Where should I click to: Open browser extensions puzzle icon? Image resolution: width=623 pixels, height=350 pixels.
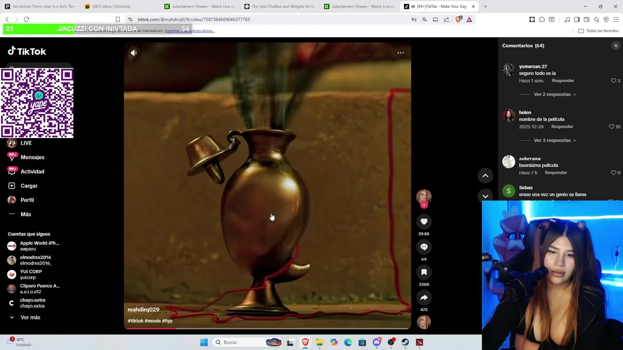pyautogui.click(x=542, y=19)
